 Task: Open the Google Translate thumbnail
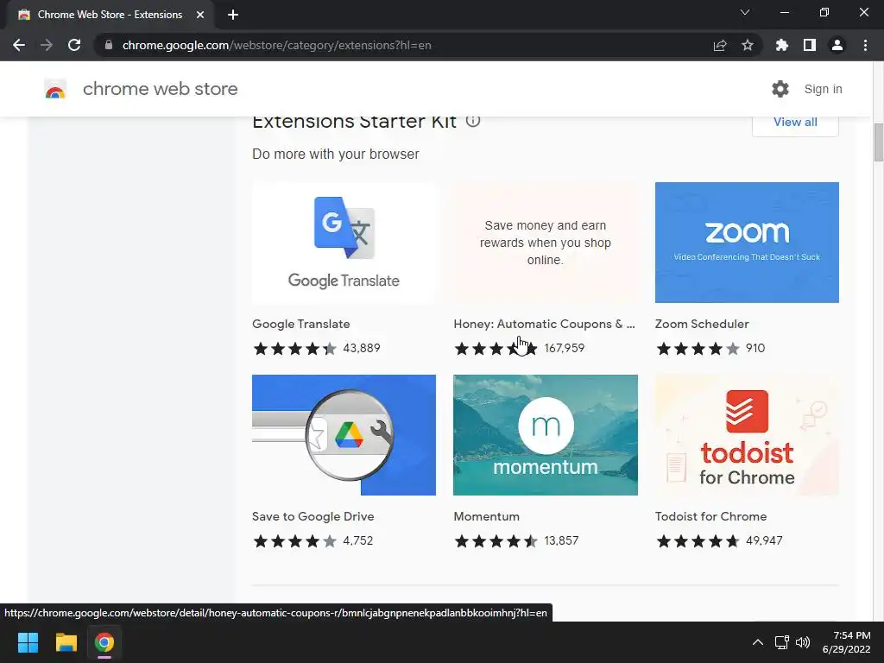tap(344, 243)
